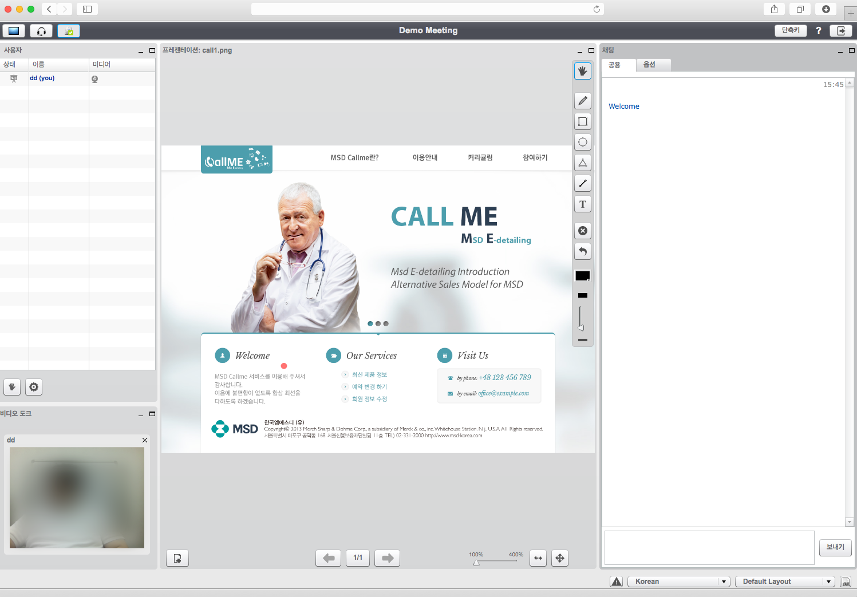Select the triangle shape tool
The width and height of the screenshot is (857, 597).
582,163
